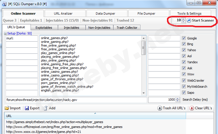This screenshot has height=134, width=218.
Task: Click the red Clear URL's icon
Action: coord(191,108)
